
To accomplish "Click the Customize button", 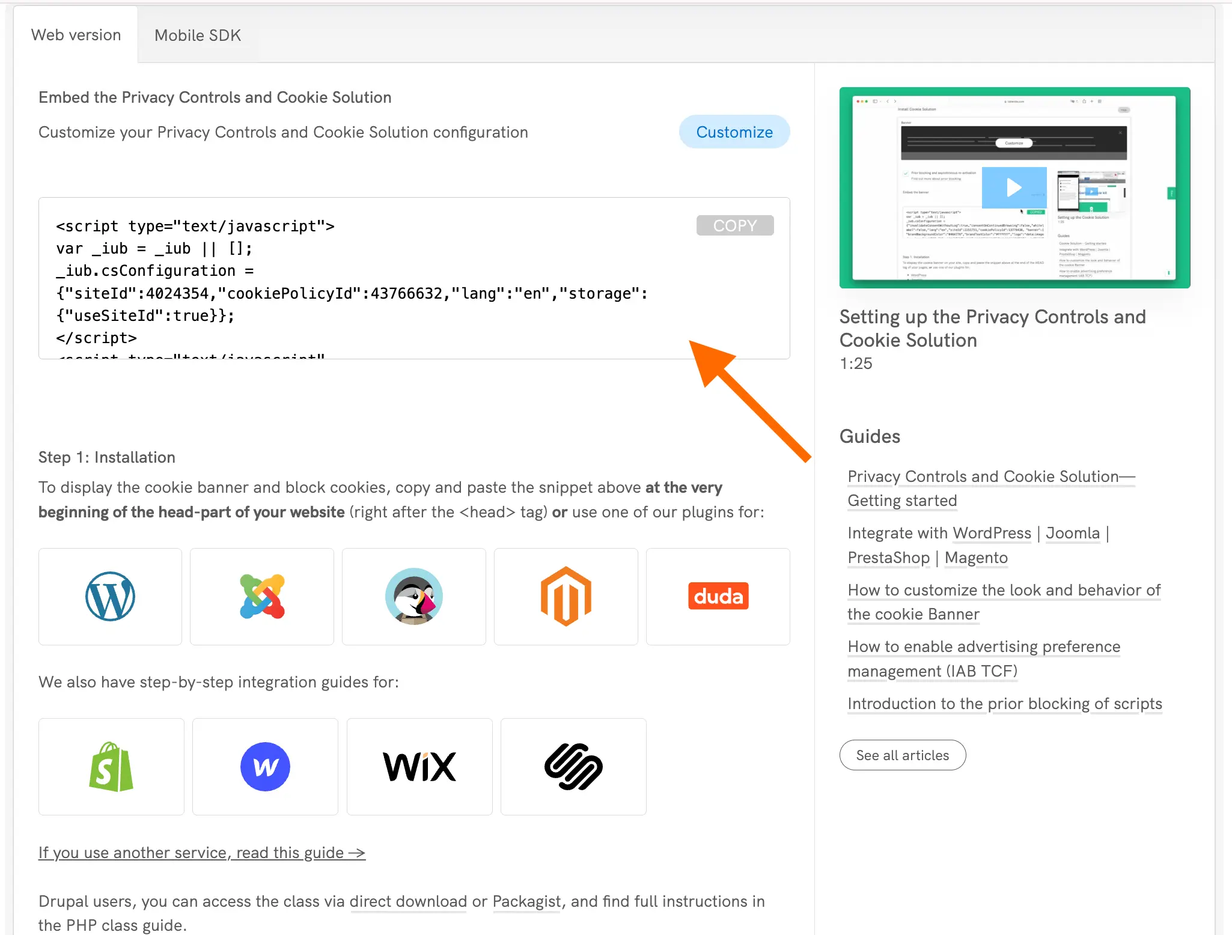I will 734,132.
